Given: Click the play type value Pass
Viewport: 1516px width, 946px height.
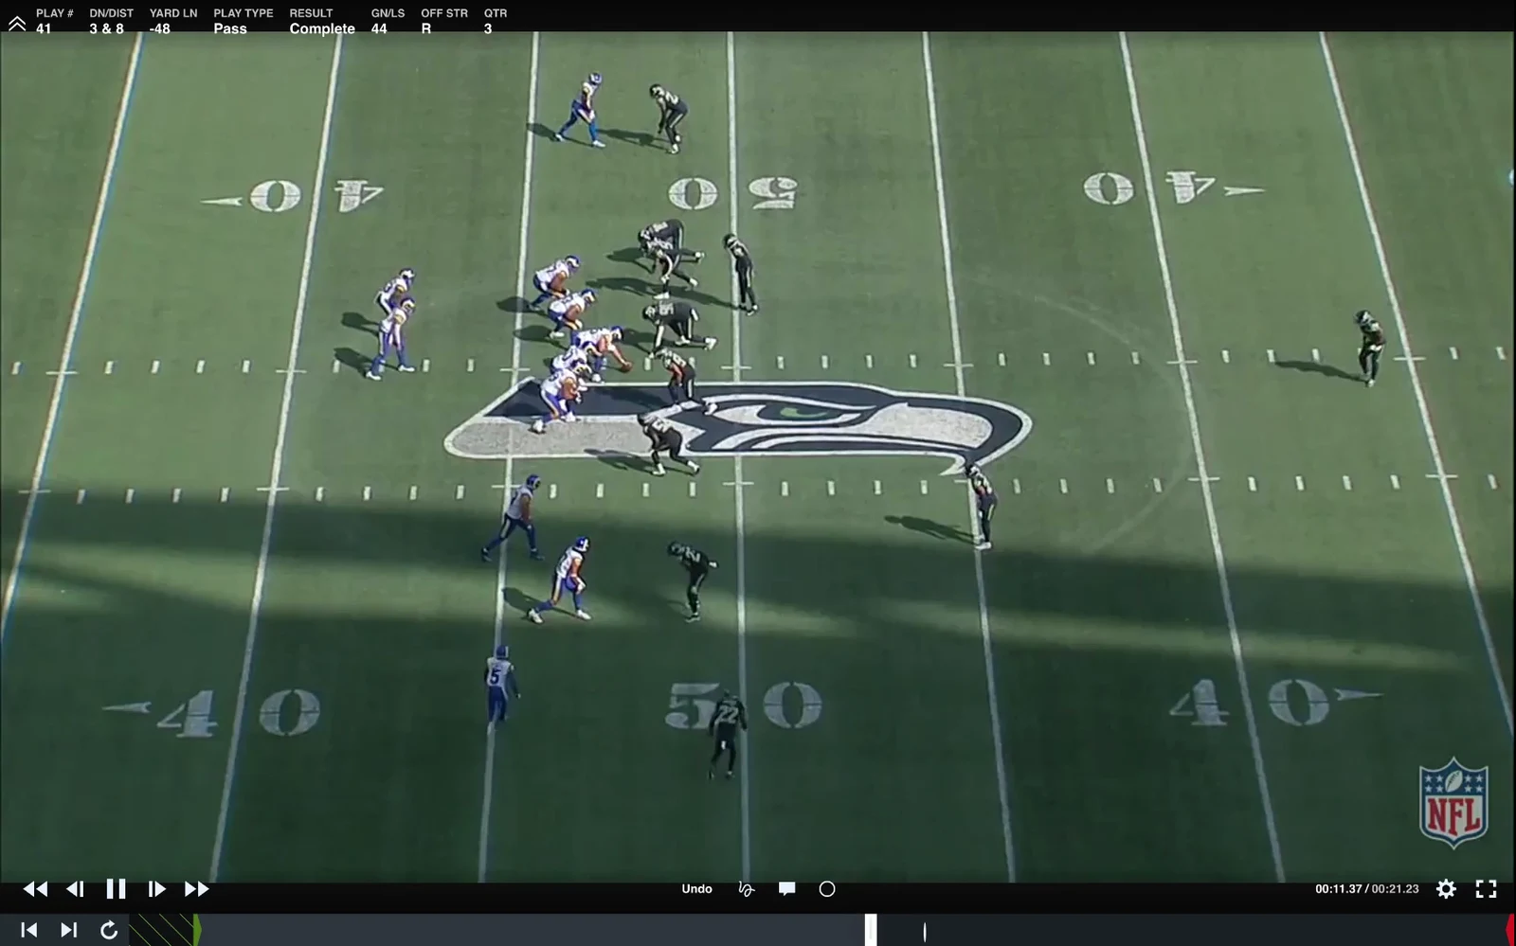Looking at the screenshot, I should click(x=230, y=29).
